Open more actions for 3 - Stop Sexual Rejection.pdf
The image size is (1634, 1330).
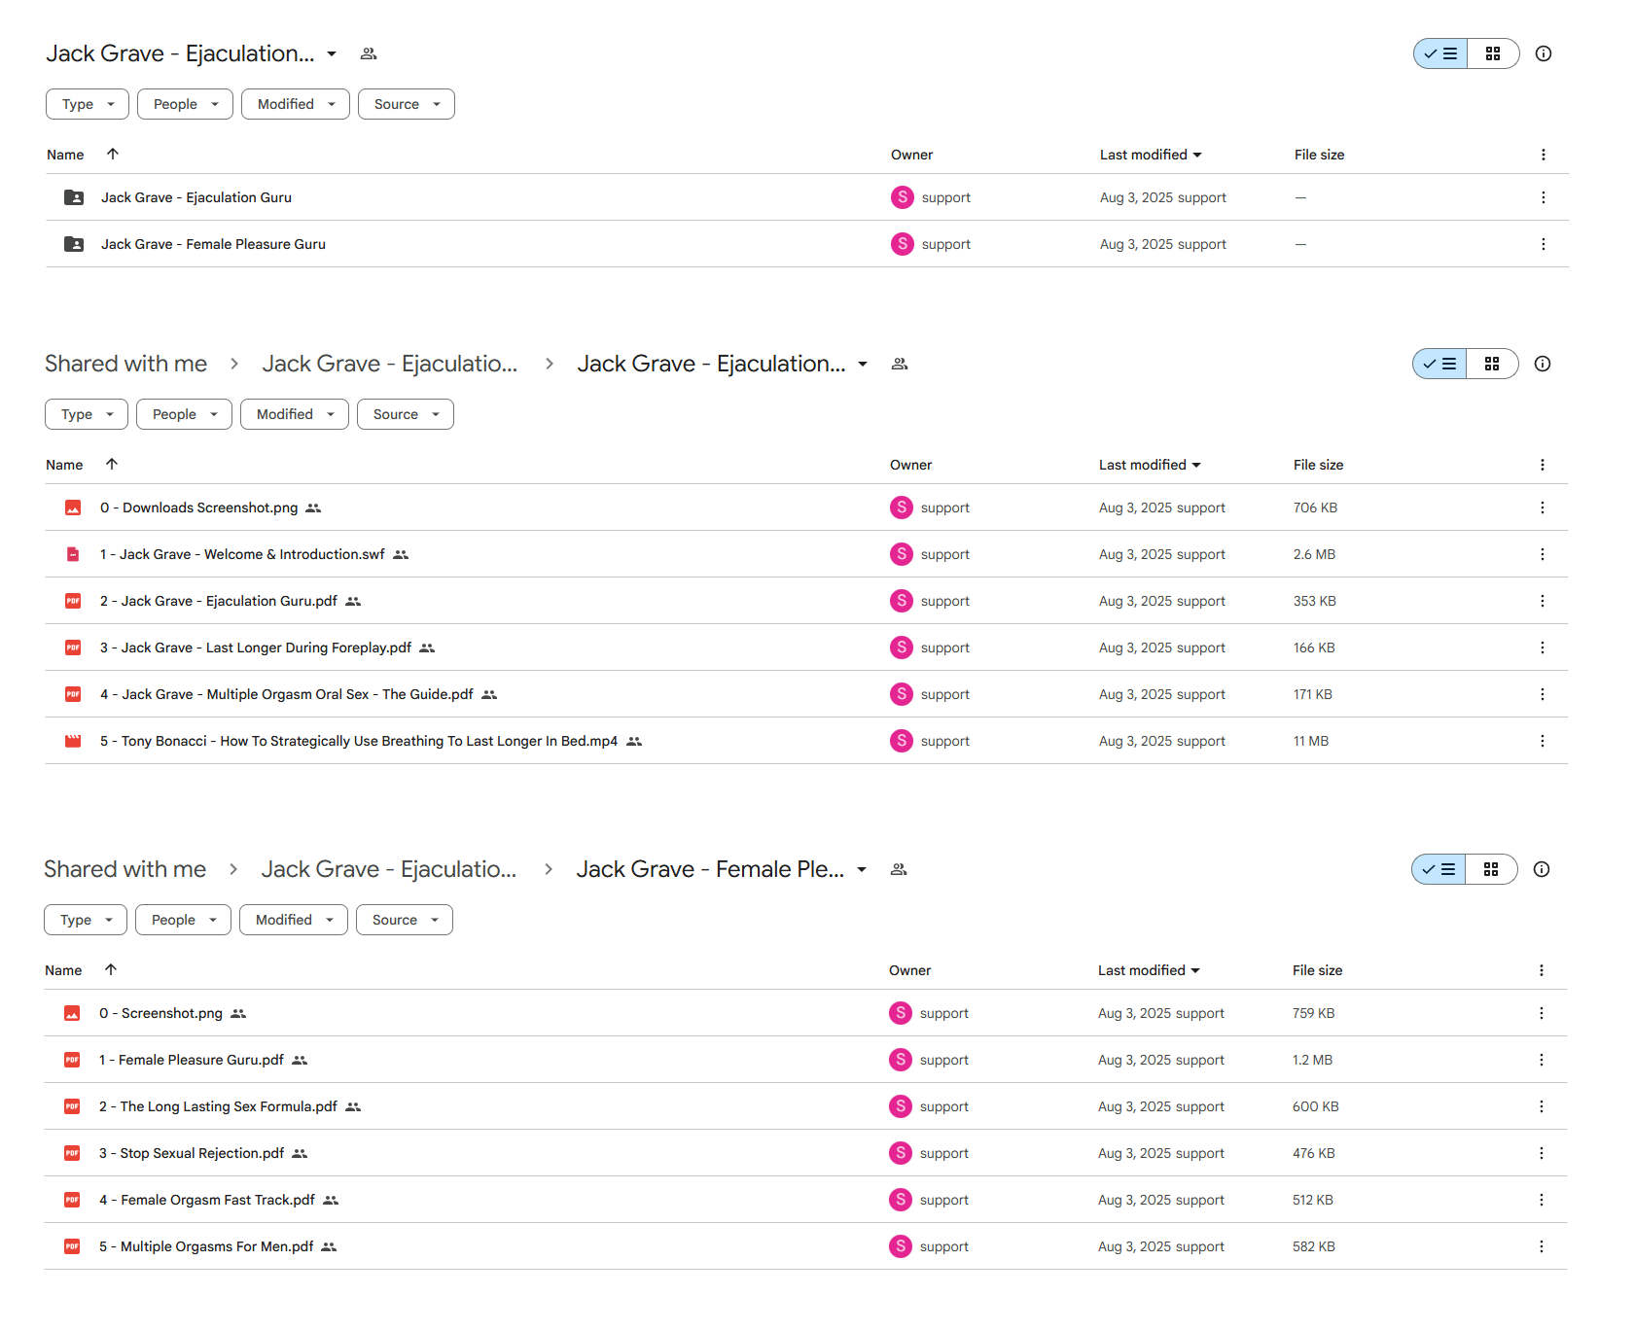1541,1153
